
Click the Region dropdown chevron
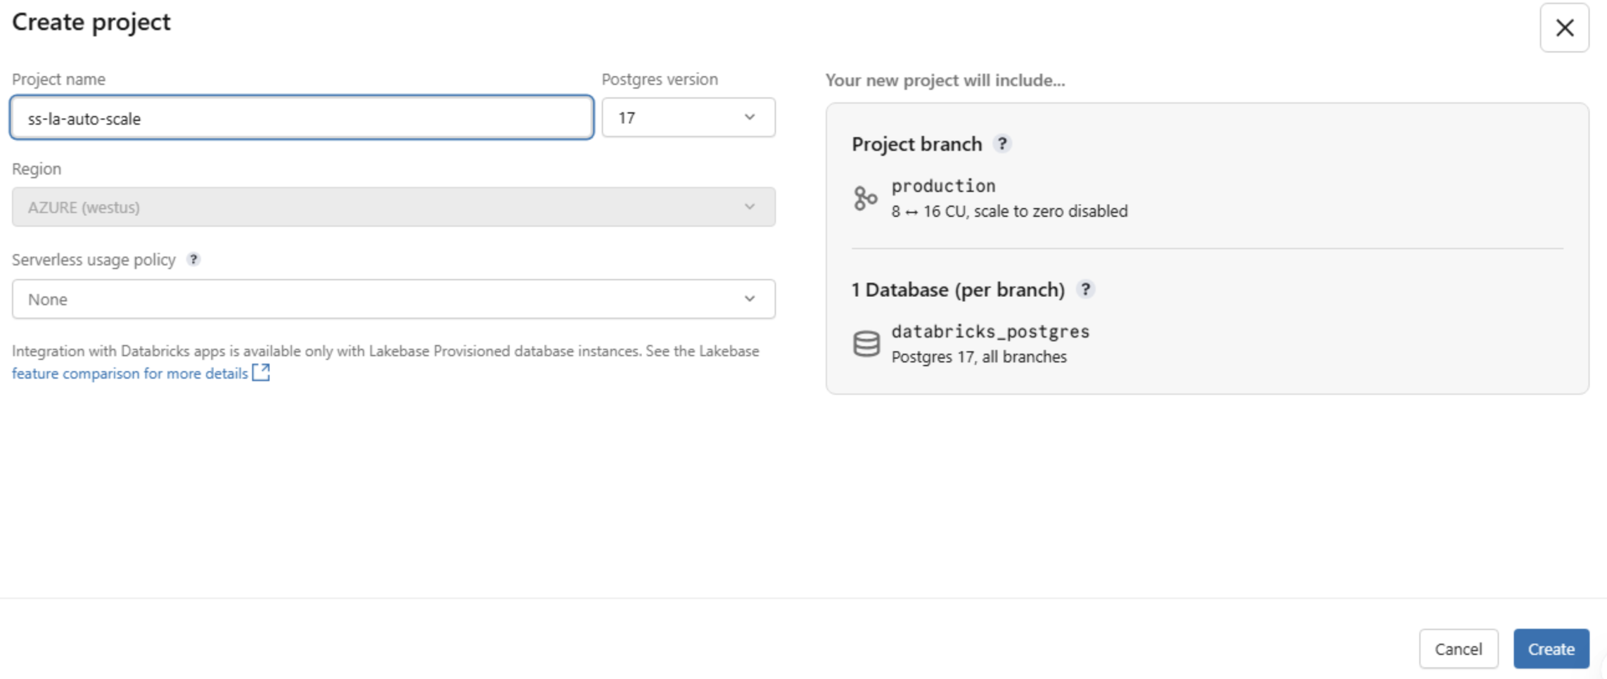point(750,207)
